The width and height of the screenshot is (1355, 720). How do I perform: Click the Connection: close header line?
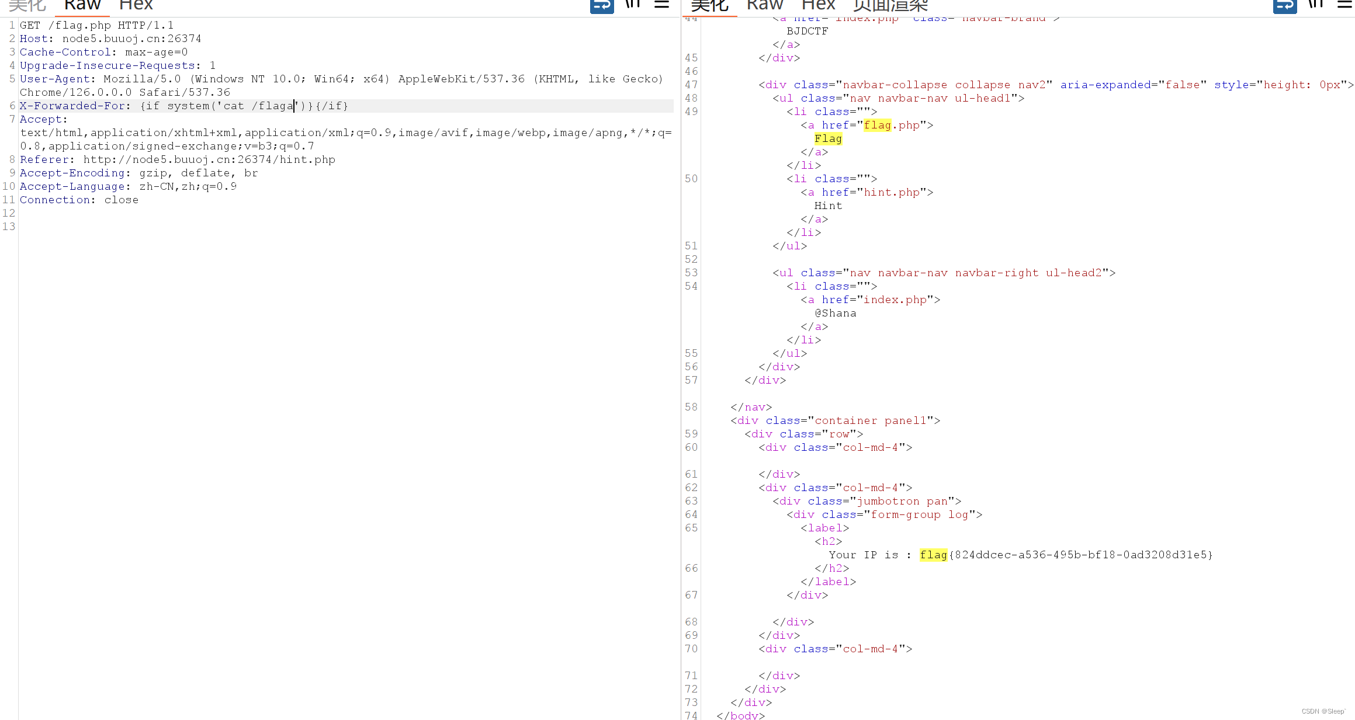coord(79,200)
